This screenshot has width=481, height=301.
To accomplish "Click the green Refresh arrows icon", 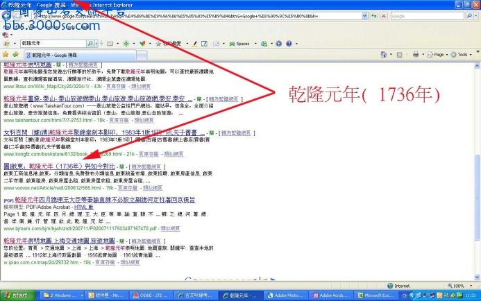I will pyautogui.click(x=373, y=16).
